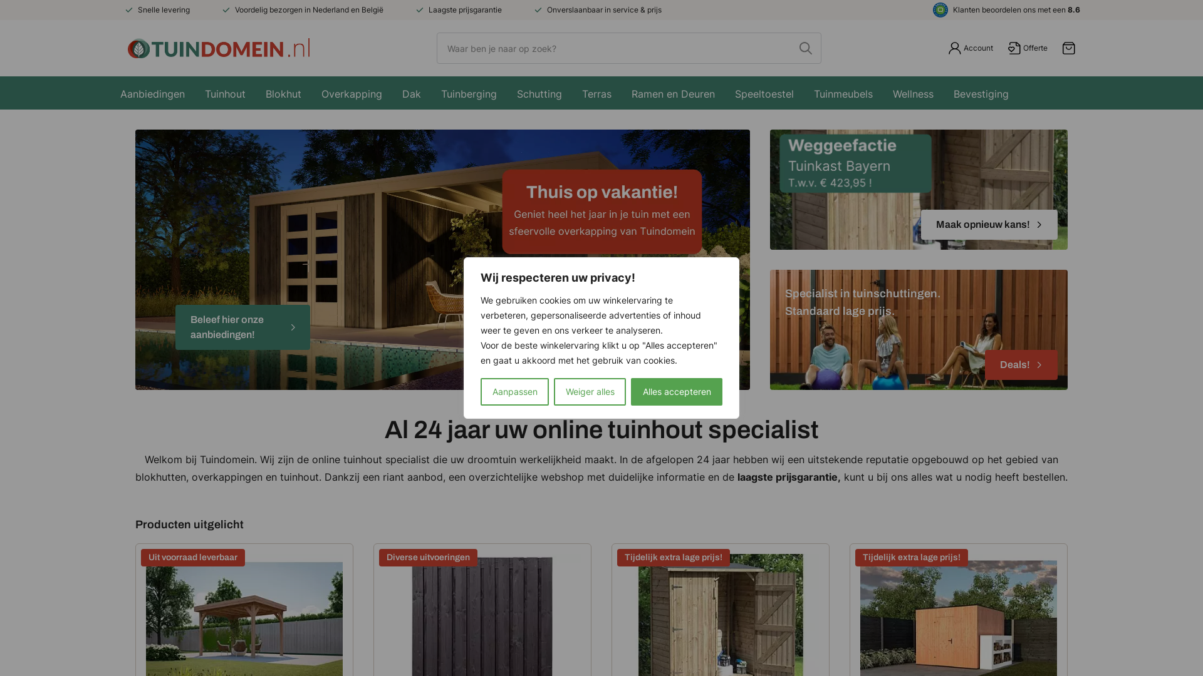Open the Tuinhout menu
The height and width of the screenshot is (676, 1203).
pos(225,94)
